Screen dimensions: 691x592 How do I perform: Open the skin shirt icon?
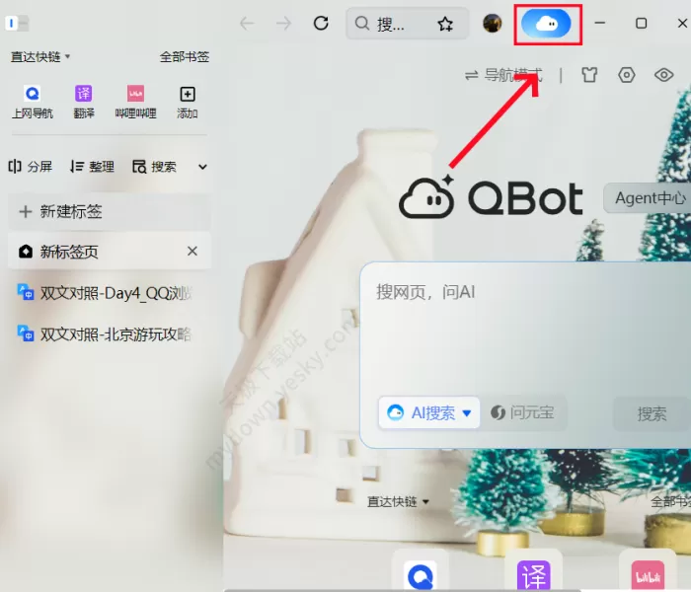point(589,75)
